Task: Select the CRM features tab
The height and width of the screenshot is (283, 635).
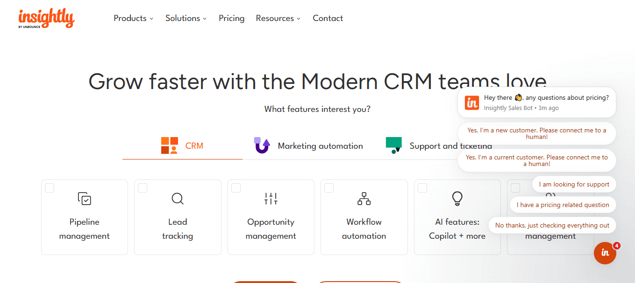Action: [182, 146]
